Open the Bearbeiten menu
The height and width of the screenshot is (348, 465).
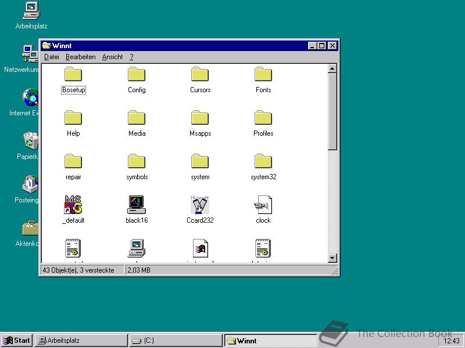(81, 57)
